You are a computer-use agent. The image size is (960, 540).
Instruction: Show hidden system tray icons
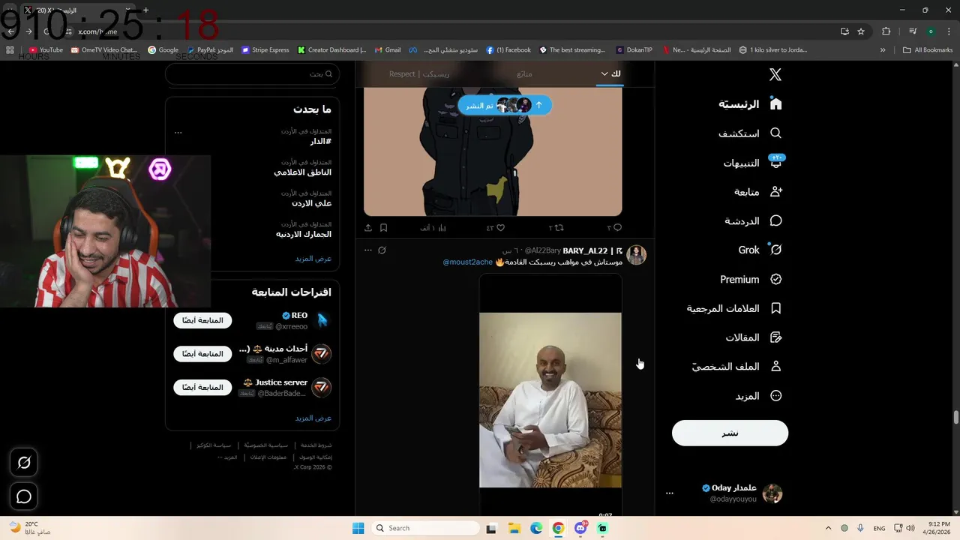828,528
